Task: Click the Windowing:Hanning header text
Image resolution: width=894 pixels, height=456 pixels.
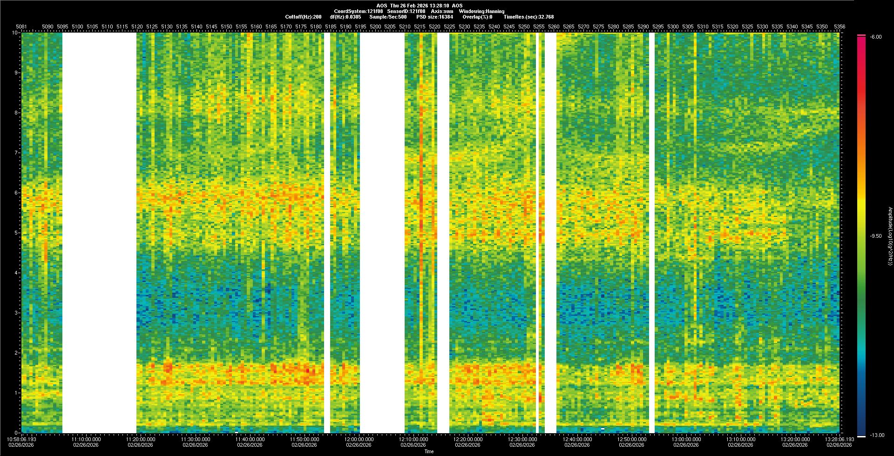Action: click(x=481, y=11)
